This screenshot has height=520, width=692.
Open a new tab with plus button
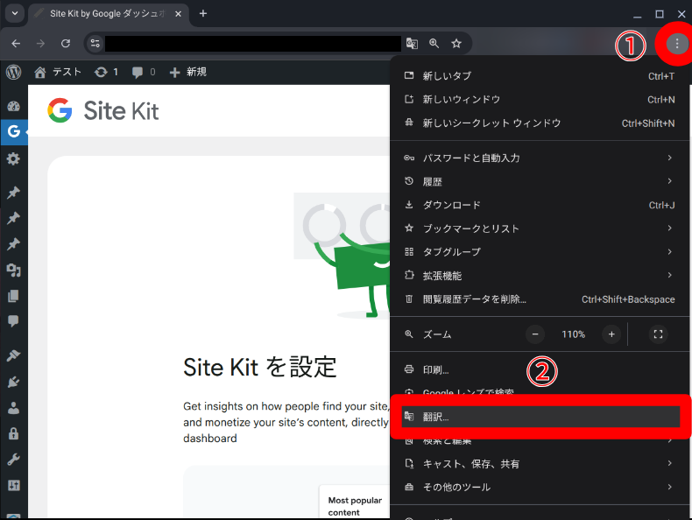203,13
